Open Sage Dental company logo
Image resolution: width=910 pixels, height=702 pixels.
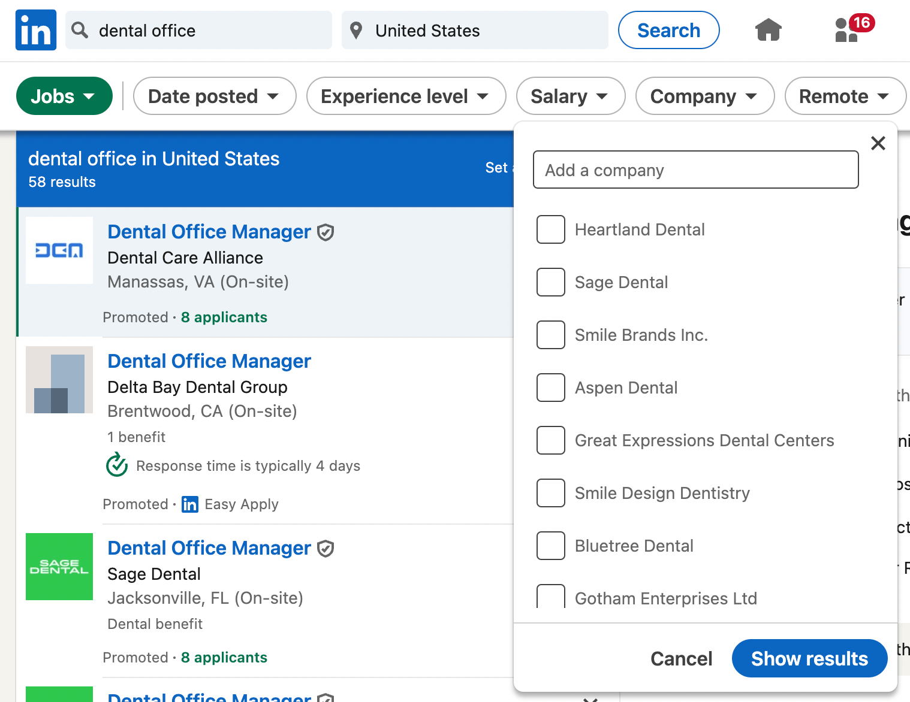coord(59,567)
